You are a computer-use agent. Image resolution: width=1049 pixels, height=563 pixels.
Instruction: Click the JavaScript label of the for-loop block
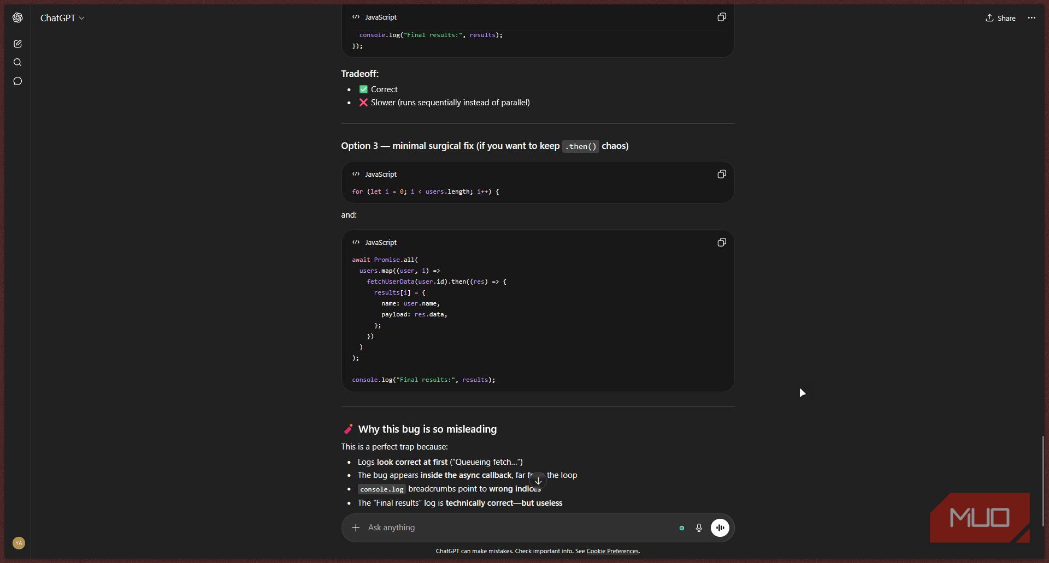(381, 174)
